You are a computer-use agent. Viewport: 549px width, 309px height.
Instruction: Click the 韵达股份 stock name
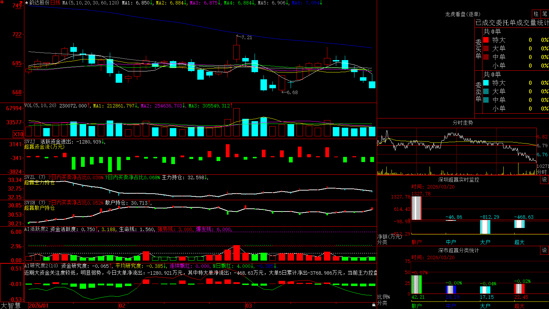pos(39,3)
